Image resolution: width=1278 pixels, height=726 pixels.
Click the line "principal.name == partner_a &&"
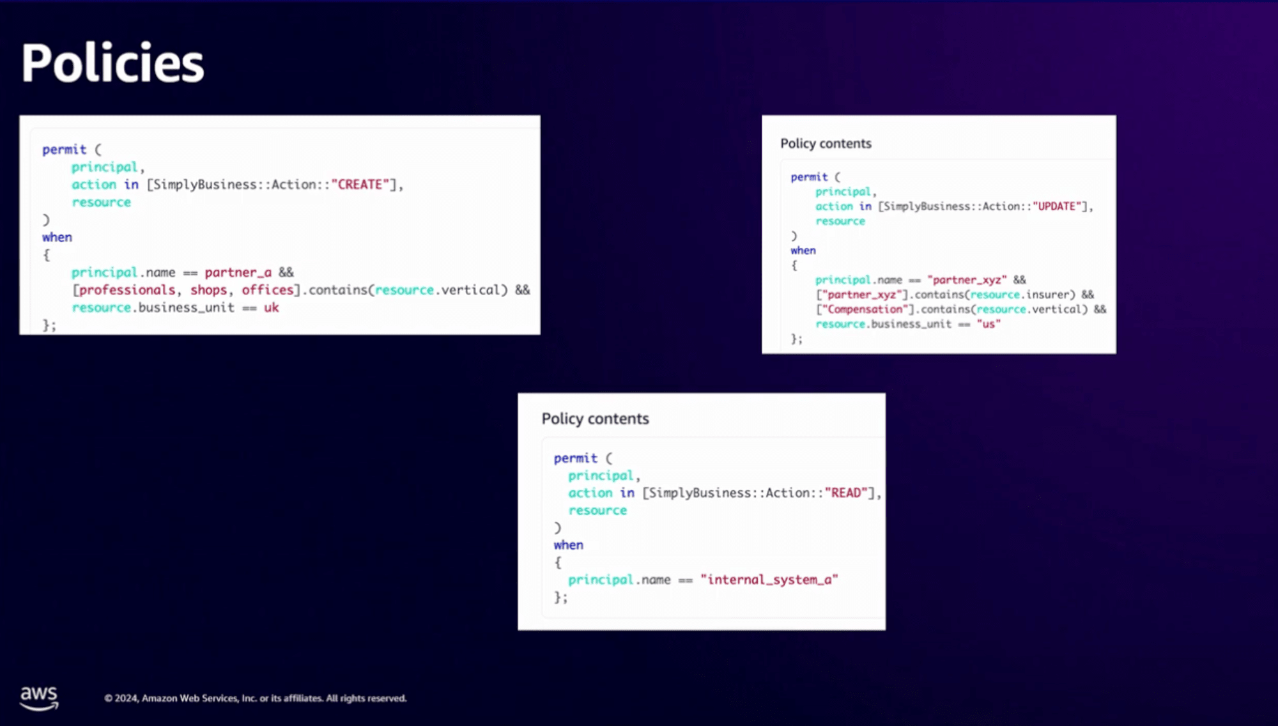coord(182,273)
